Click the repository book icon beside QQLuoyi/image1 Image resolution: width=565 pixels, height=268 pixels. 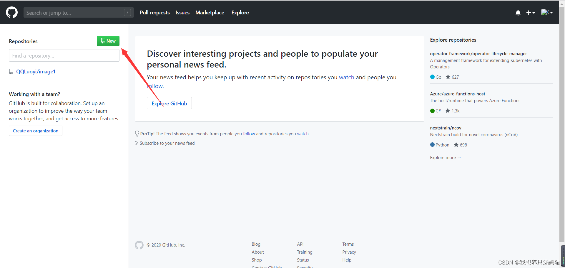coord(11,72)
